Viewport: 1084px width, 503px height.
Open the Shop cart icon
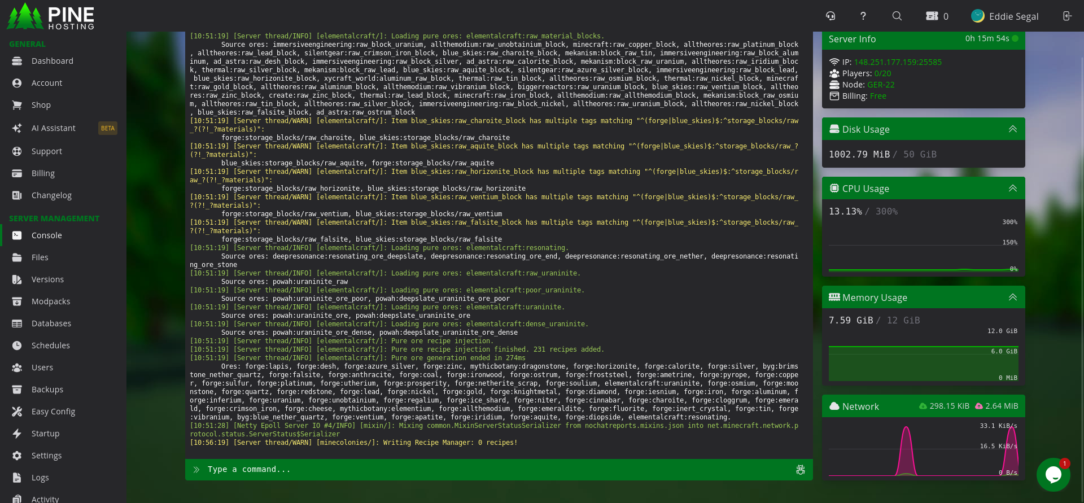pyautogui.click(x=17, y=105)
